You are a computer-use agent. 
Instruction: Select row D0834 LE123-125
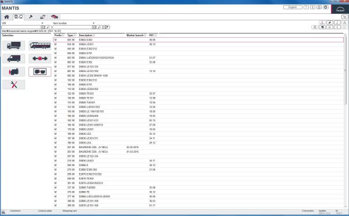click(x=198, y=67)
